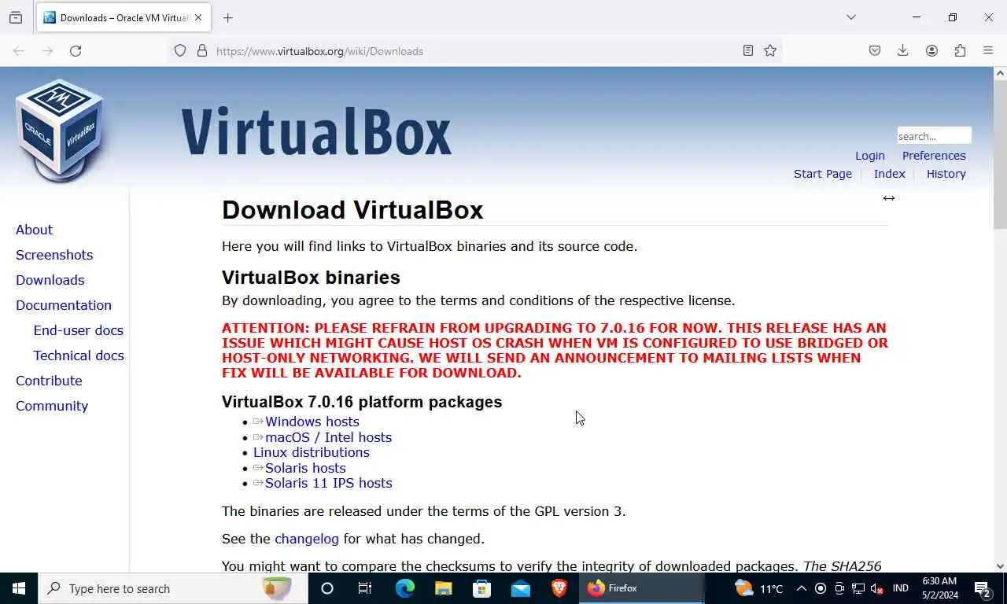This screenshot has height=604, width=1007.
Task: Click the taskbar search box
Action: pos(173,588)
